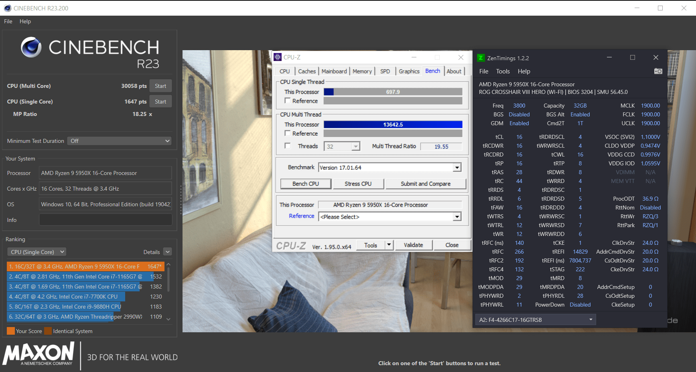Expand the ranking Details chevron
This screenshot has width=696, height=372.
168,252
